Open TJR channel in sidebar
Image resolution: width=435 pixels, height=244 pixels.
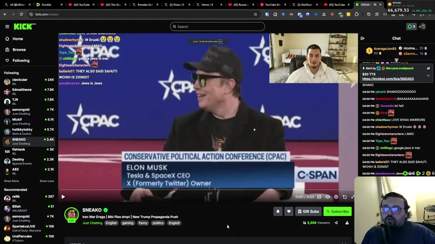[29, 102]
